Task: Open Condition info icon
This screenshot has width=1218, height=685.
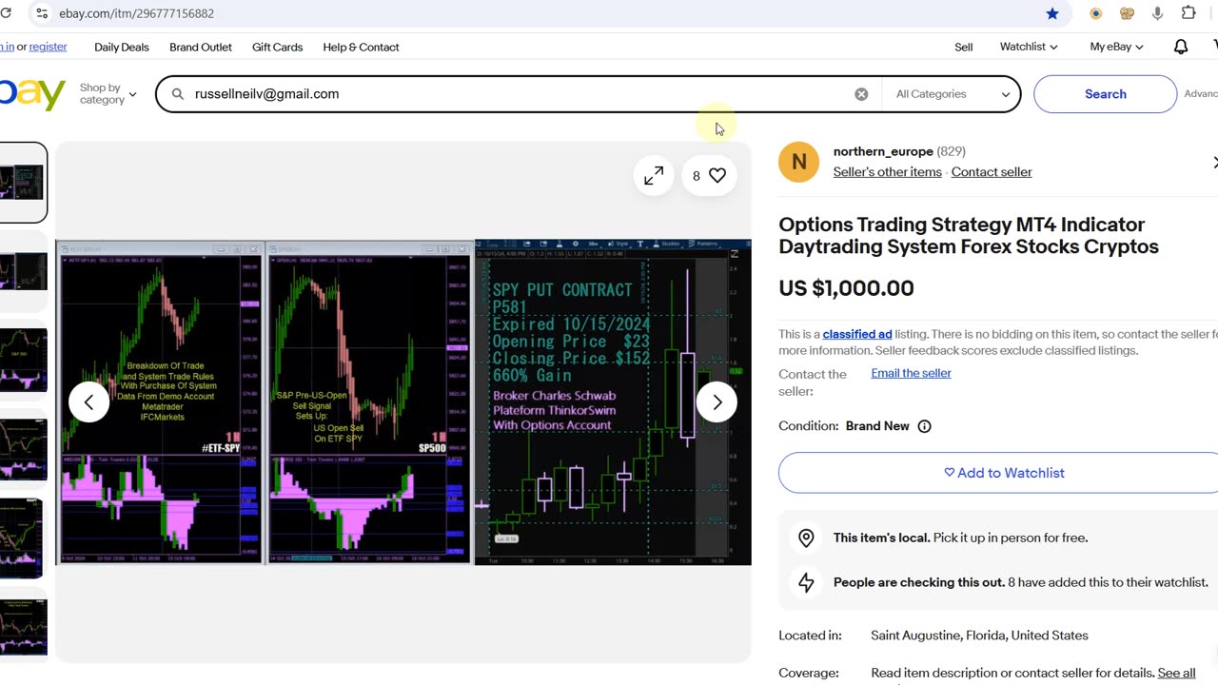Action: (x=924, y=426)
